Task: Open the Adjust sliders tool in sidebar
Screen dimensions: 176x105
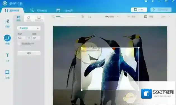Action: tap(7, 23)
